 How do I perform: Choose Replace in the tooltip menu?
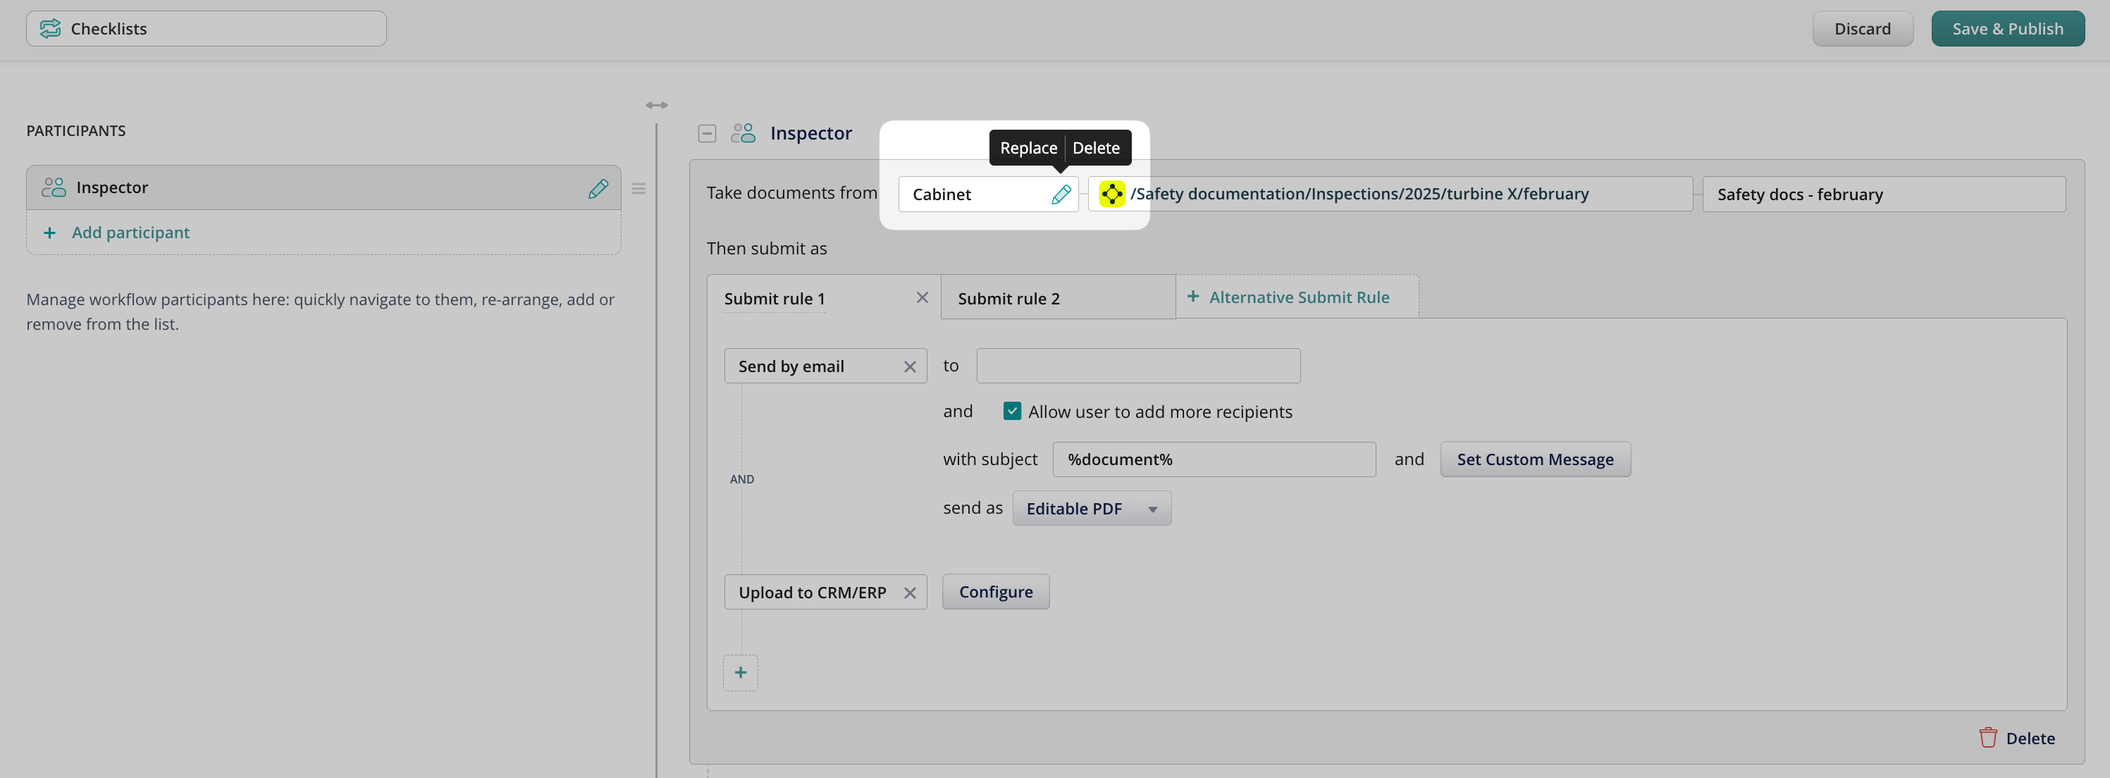tap(1028, 148)
